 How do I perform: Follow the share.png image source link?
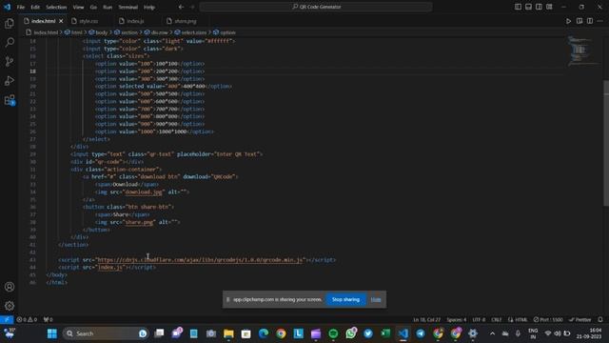(139, 222)
